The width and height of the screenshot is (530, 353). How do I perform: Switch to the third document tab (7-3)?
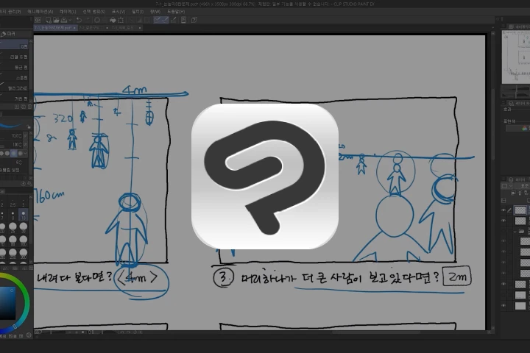pos(126,28)
